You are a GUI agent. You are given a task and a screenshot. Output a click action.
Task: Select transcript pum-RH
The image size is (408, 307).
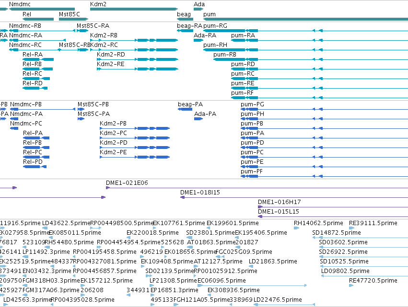[305, 50]
